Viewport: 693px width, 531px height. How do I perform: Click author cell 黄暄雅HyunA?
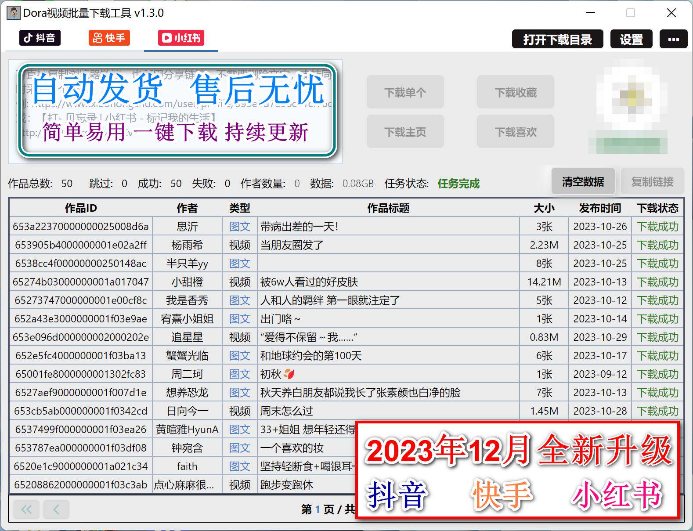[x=187, y=430]
